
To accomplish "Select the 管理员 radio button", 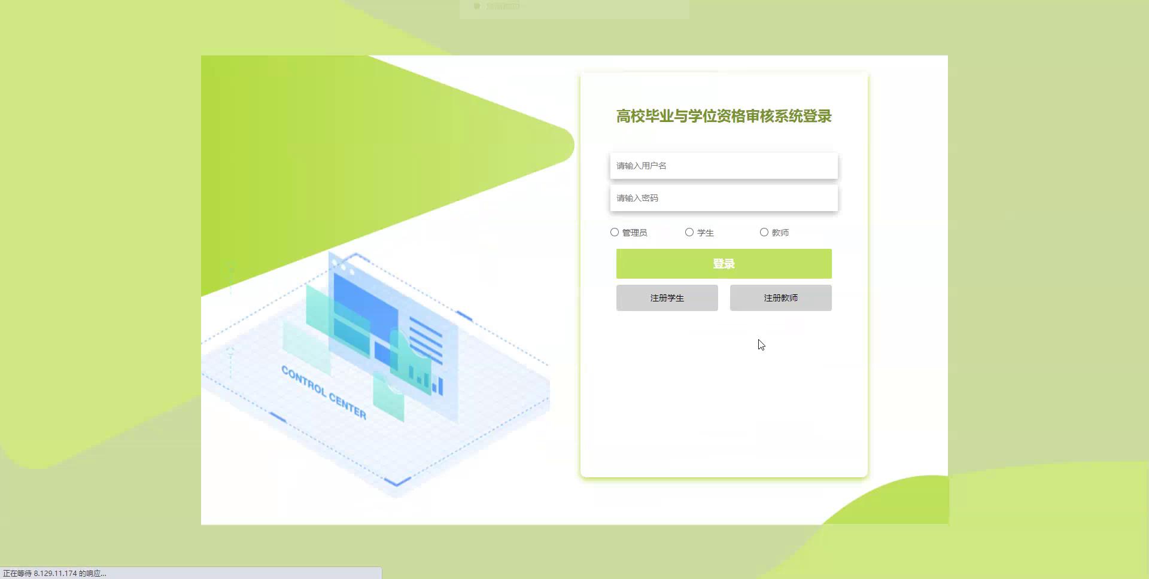I will [615, 232].
